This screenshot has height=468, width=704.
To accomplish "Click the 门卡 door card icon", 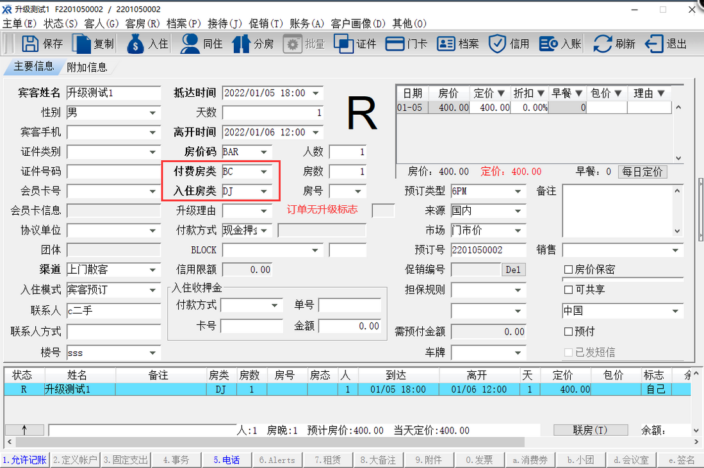I will tap(395, 44).
